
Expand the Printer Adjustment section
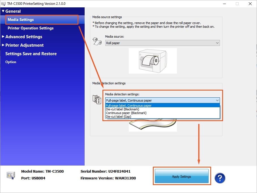pos(3,45)
